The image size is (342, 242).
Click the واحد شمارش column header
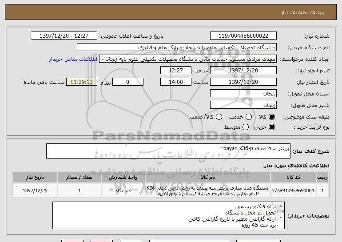pos(123,178)
